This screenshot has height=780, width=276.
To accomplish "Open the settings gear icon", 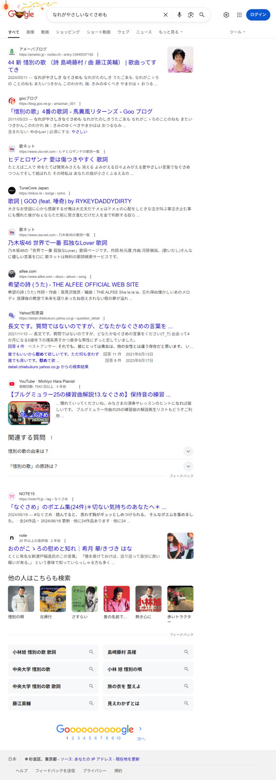I will point(226,15).
